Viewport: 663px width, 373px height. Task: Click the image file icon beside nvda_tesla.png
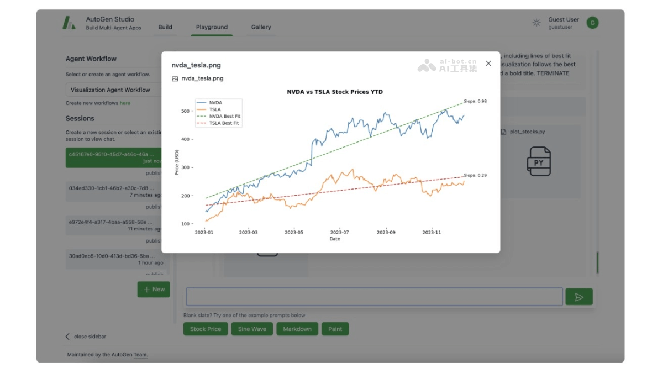pyautogui.click(x=175, y=78)
